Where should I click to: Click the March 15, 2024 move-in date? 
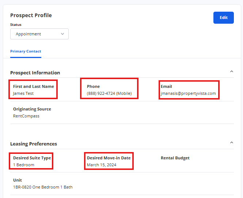(102, 165)
